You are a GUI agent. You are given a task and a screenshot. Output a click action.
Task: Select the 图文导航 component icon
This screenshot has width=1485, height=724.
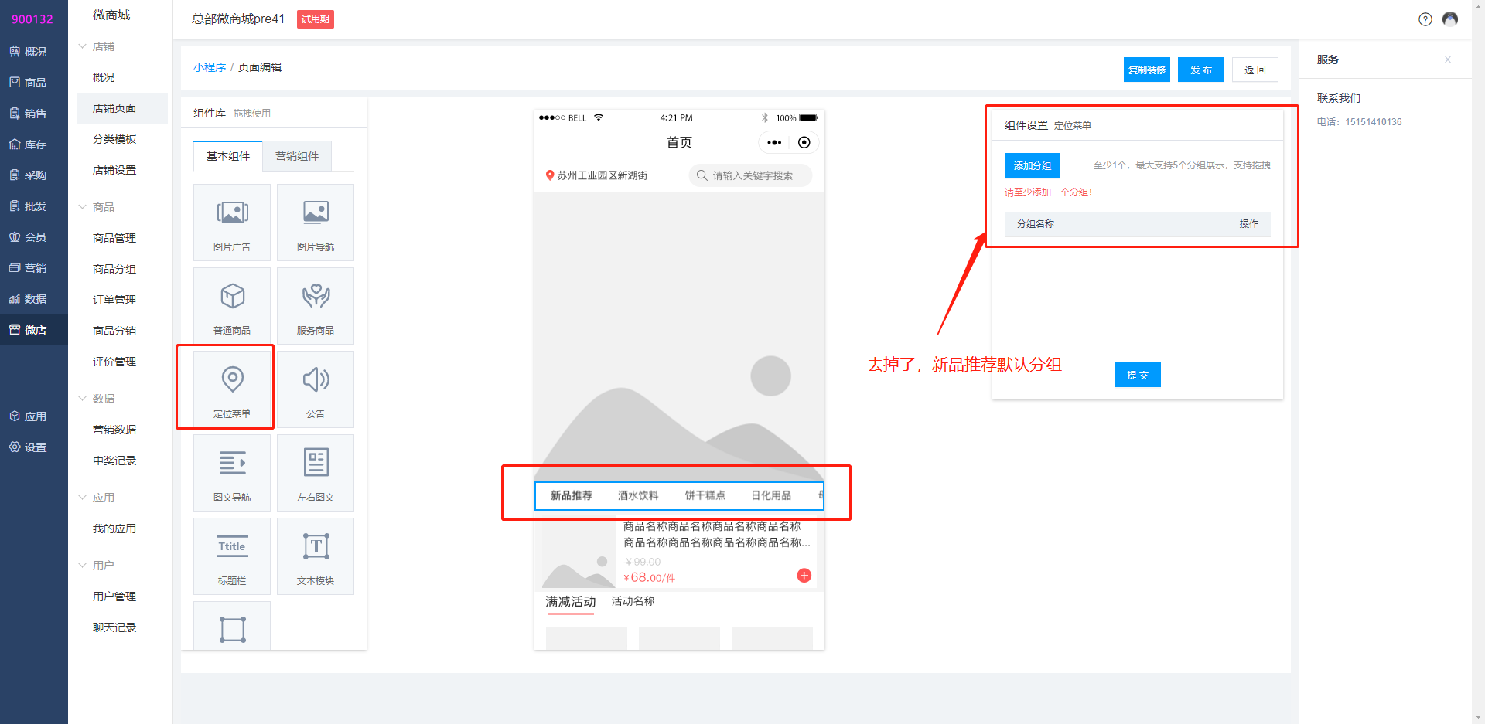pyautogui.click(x=232, y=464)
